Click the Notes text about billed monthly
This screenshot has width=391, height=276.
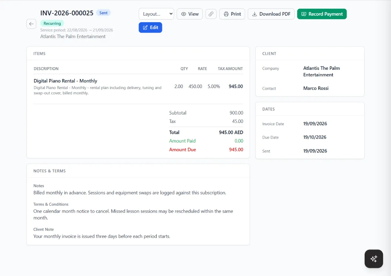coord(130,193)
